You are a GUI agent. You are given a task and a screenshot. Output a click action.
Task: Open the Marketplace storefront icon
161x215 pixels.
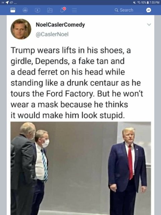50,10
